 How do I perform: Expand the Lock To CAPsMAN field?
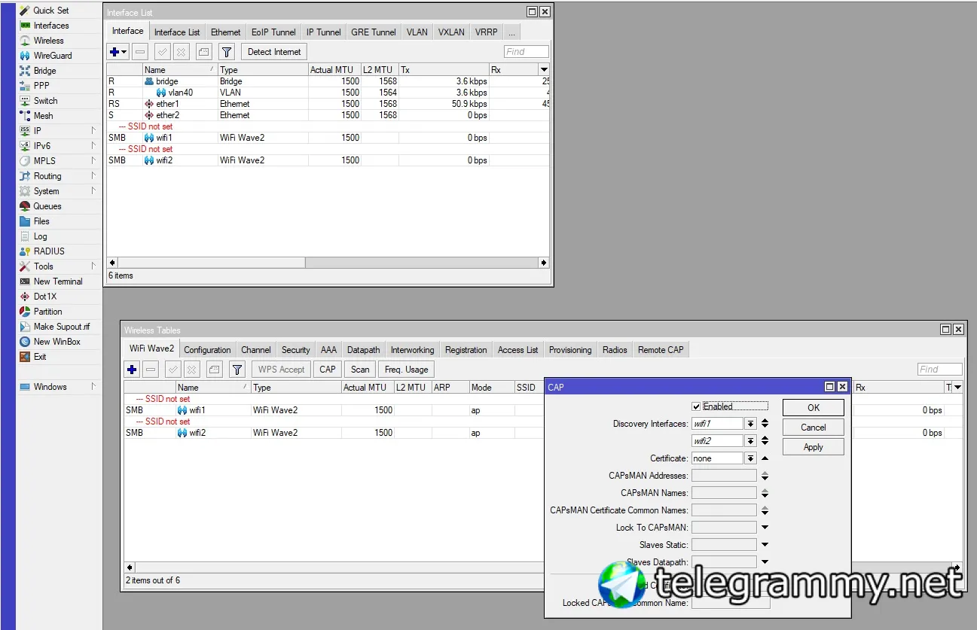(765, 528)
